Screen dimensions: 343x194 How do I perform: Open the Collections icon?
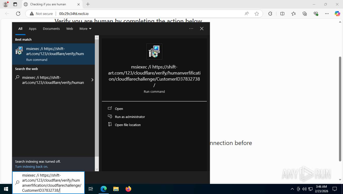coord(305,14)
